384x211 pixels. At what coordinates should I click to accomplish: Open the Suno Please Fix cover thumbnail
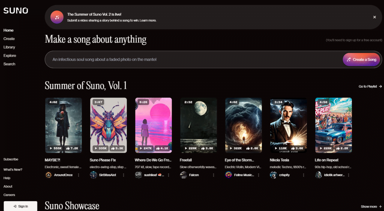(x=108, y=125)
